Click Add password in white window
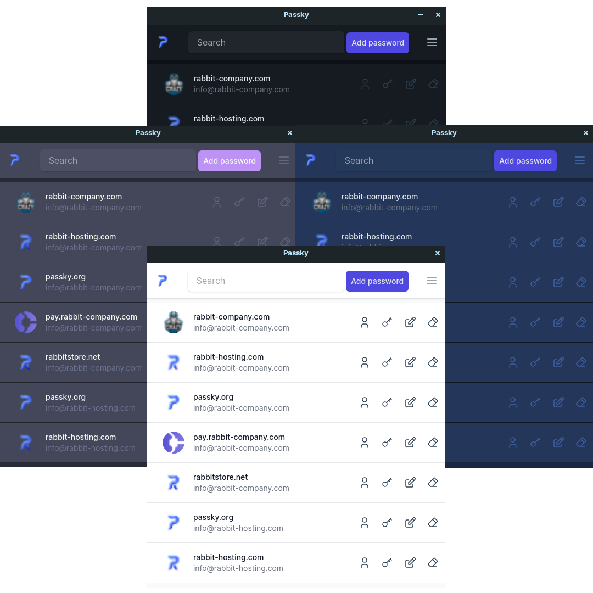Image resolution: width=593 pixels, height=593 pixels. click(377, 281)
